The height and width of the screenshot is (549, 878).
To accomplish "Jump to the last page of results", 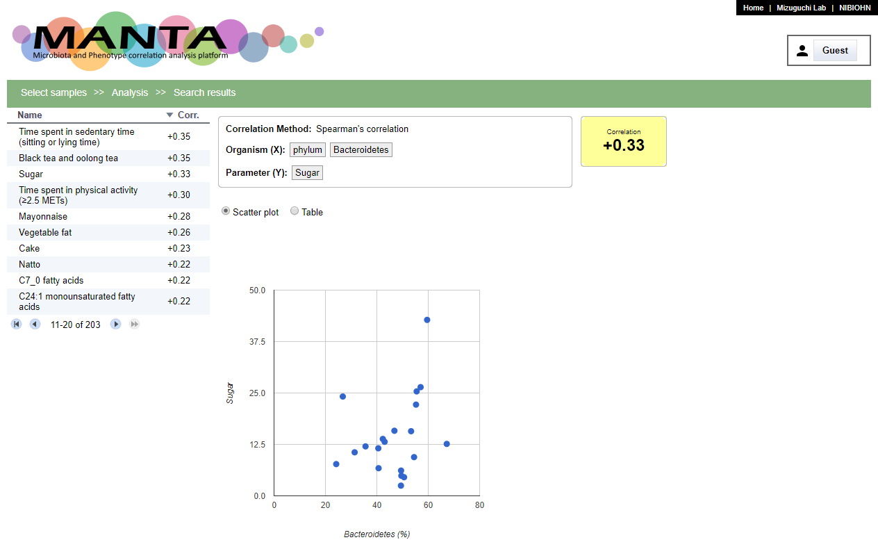I will (134, 325).
